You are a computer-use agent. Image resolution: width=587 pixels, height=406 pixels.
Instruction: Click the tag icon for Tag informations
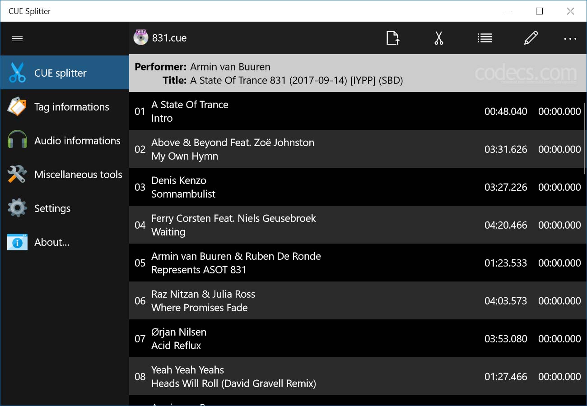tap(17, 107)
